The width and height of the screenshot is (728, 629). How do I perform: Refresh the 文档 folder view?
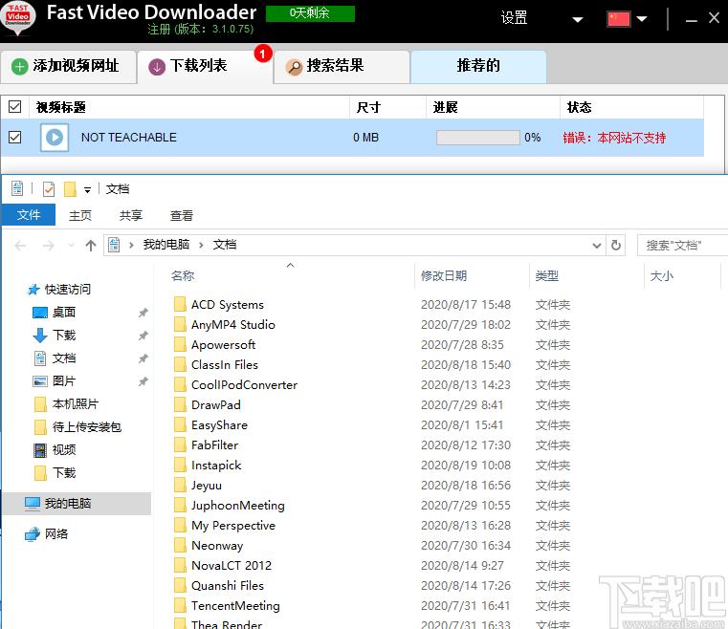coord(616,245)
